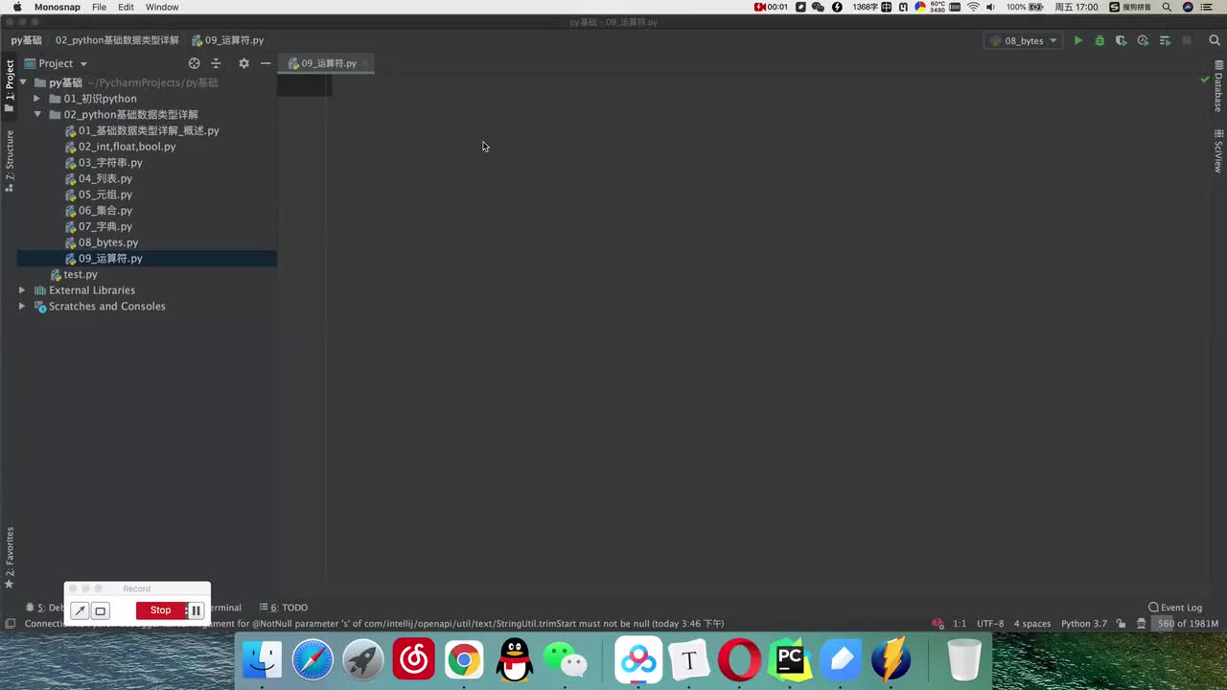
Task: Open the inspector hat icon in status bar
Action: point(1142,624)
